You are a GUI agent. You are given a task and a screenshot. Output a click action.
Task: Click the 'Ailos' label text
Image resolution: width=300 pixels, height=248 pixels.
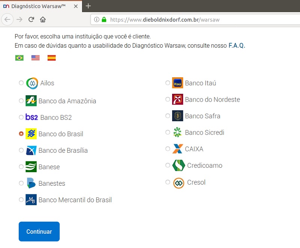(x=47, y=83)
